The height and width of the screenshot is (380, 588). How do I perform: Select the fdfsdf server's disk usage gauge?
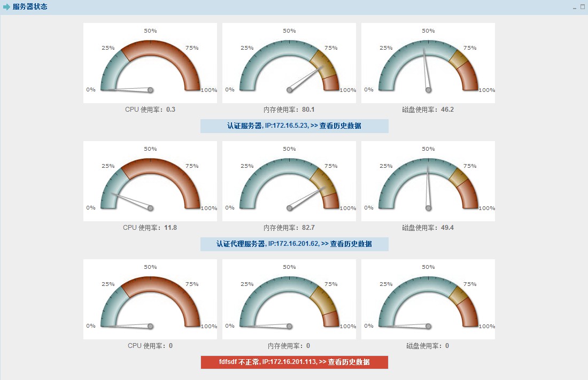pos(428,299)
